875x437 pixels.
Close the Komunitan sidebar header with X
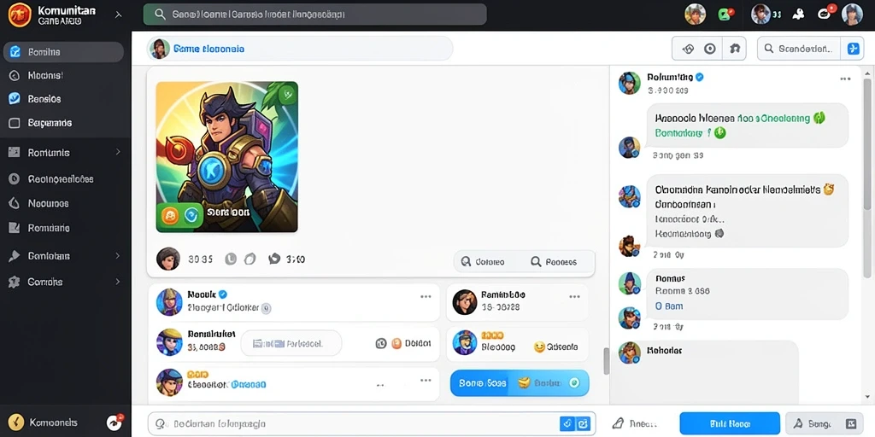[x=118, y=15]
